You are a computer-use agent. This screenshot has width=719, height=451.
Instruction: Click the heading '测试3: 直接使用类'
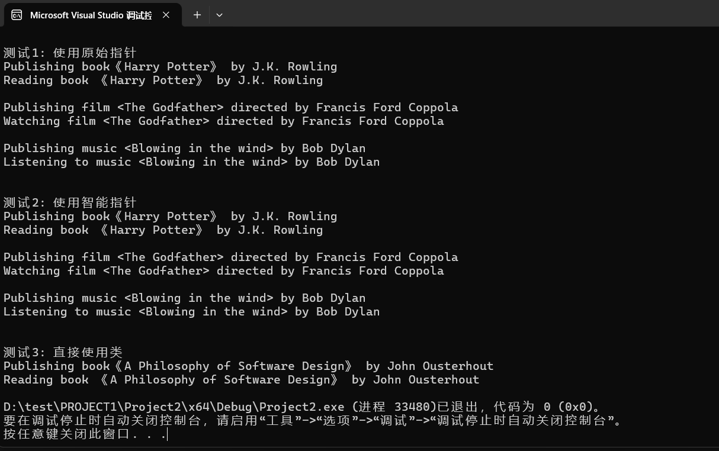click(x=63, y=353)
